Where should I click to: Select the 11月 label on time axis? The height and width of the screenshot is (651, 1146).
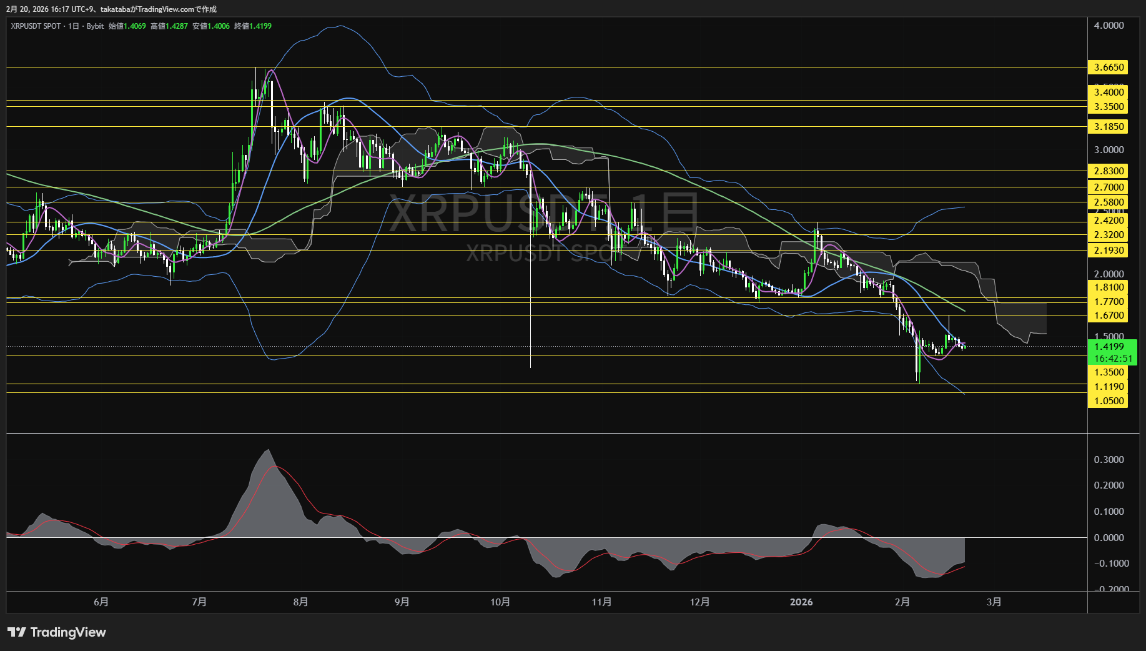pos(601,602)
